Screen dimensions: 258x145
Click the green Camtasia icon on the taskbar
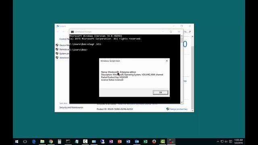tap(162, 141)
